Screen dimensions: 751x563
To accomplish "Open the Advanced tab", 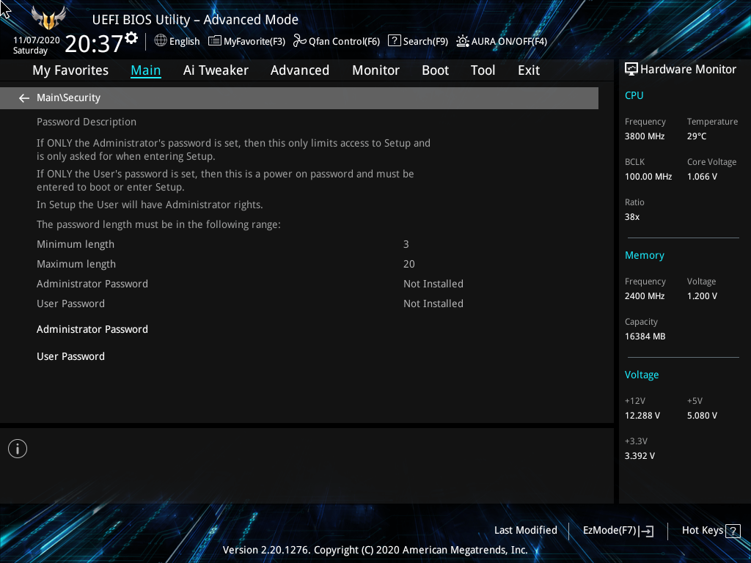I will click(x=300, y=70).
